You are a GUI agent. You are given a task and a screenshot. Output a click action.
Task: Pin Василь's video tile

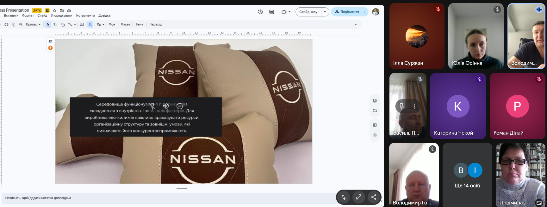(x=402, y=106)
